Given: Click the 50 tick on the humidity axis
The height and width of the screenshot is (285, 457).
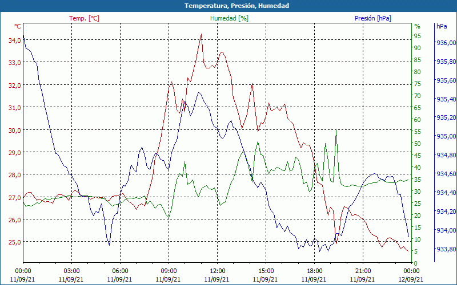Looking at the screenshot, I should click(418, 144).
